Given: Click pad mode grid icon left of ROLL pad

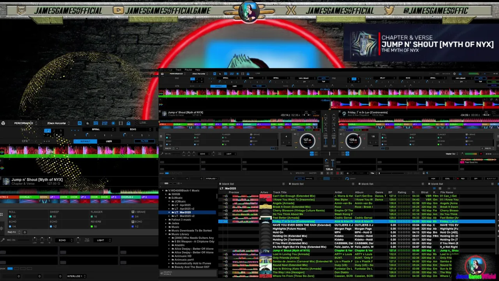Looking at the screenshot, I should coord(1,214).
